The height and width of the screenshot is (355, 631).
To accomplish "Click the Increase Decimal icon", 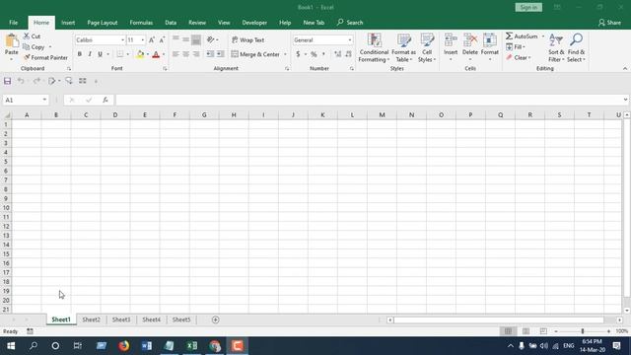I will [337, 54].
